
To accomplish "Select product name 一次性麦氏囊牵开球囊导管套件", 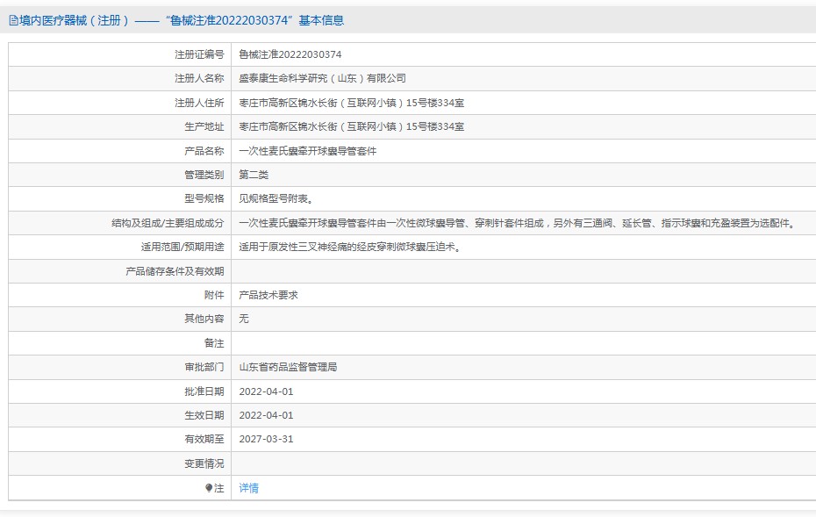I will (307, 151).
